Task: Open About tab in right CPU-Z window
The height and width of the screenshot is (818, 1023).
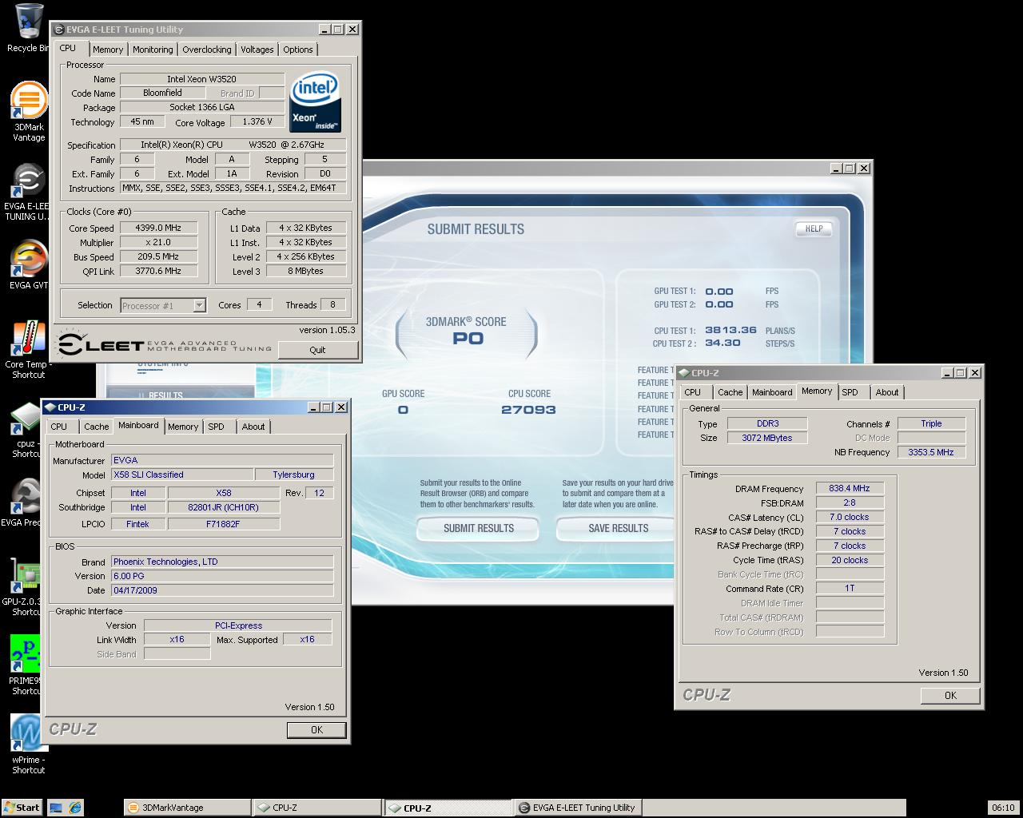Action: 887,392
